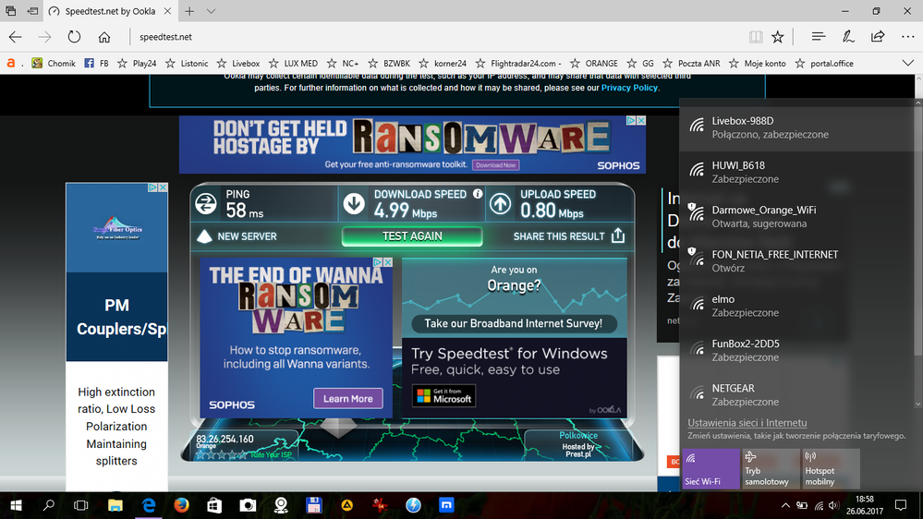The width and height of the screenshot is (923, 519).
Task: Expand the tab preview chevron next to new tab
Action: [x=212, y=11]
